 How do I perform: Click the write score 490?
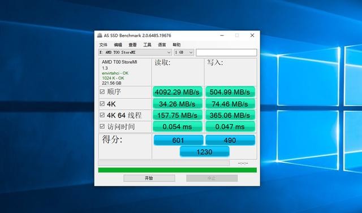[230, 140]
